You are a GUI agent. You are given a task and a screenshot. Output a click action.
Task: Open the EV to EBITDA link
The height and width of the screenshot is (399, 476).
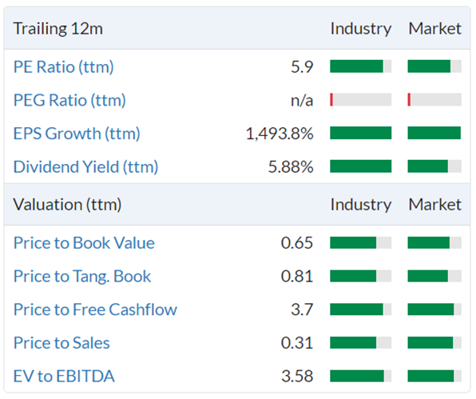pyautogui.click(x=64, y=376)
